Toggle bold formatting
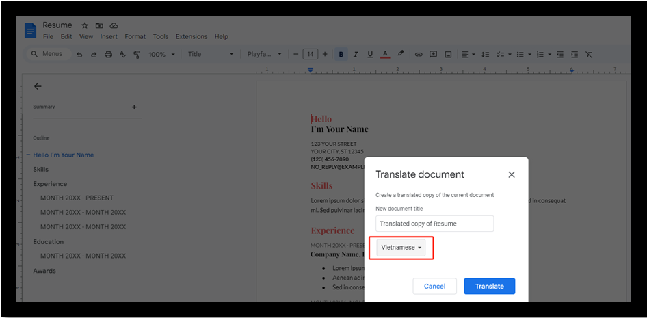Screen dimensions: 647x318 coord(341,54)
